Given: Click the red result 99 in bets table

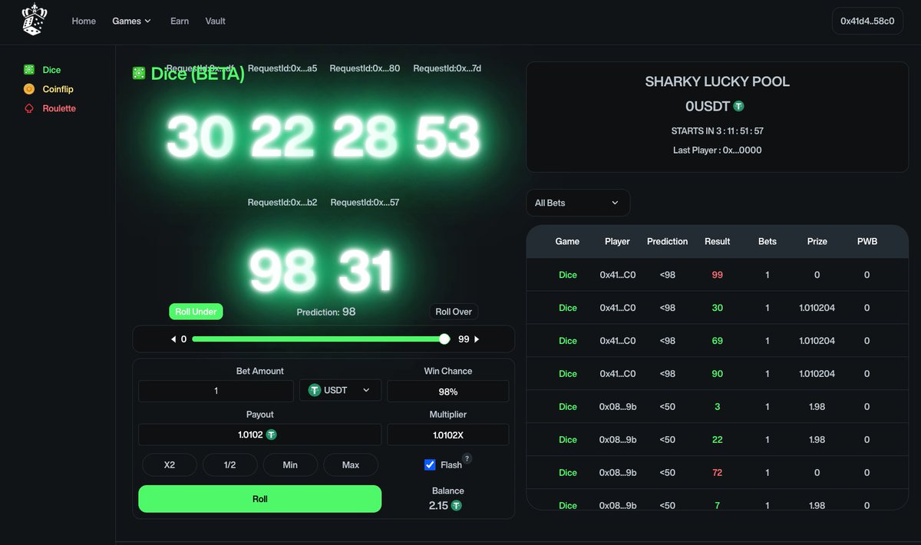Looking at the screenshot, I should [717, 275].
